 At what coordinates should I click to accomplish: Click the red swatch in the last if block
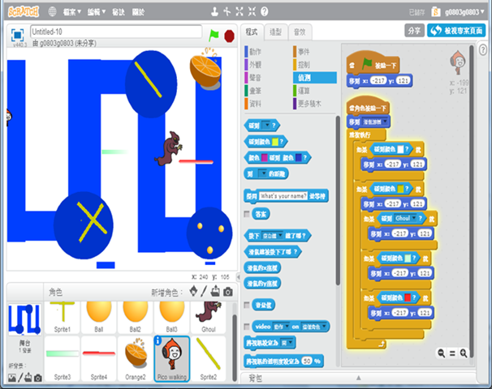click(x=408, y=298)
